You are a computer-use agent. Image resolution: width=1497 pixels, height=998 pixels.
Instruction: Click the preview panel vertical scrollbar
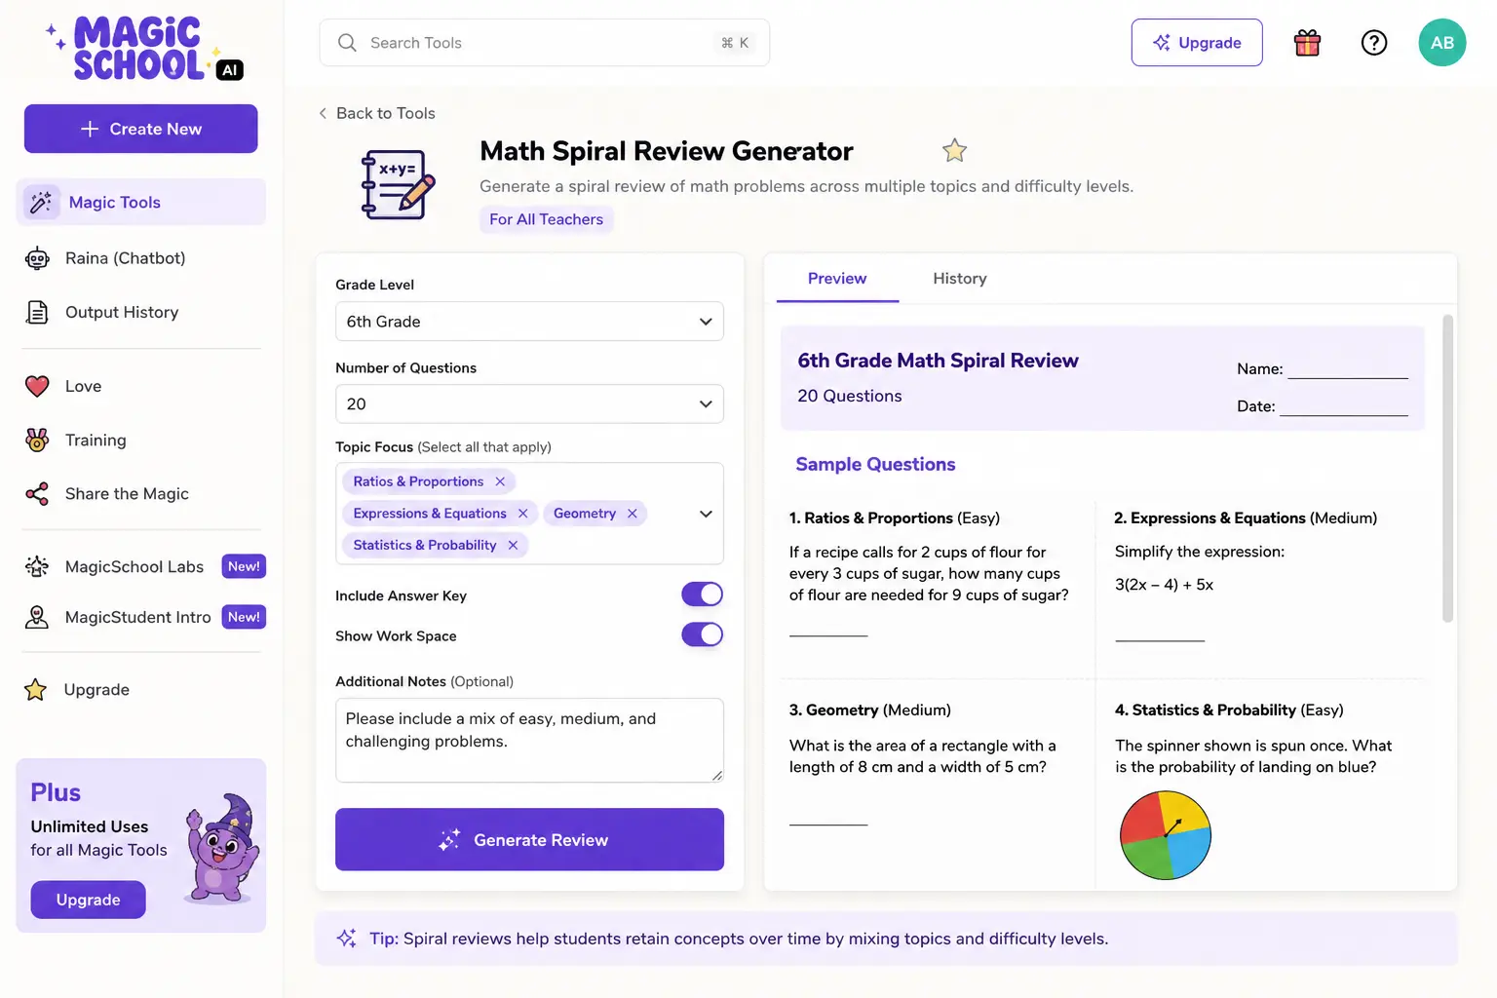pos(1447,468)
